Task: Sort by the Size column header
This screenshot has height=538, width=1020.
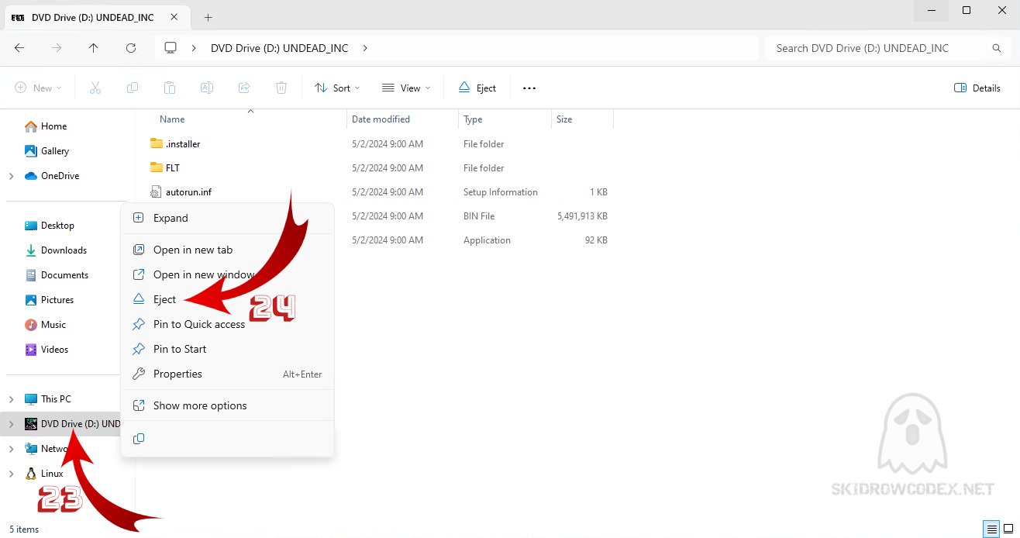Action: click(x=564, y=119)
